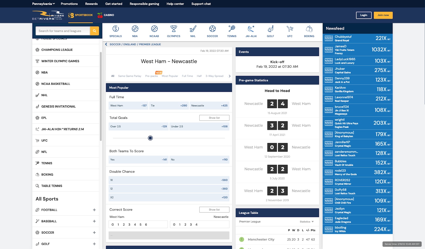Click the Total Goals slider handle
Viewport: 425px width, 249px height.
[150, 138]
